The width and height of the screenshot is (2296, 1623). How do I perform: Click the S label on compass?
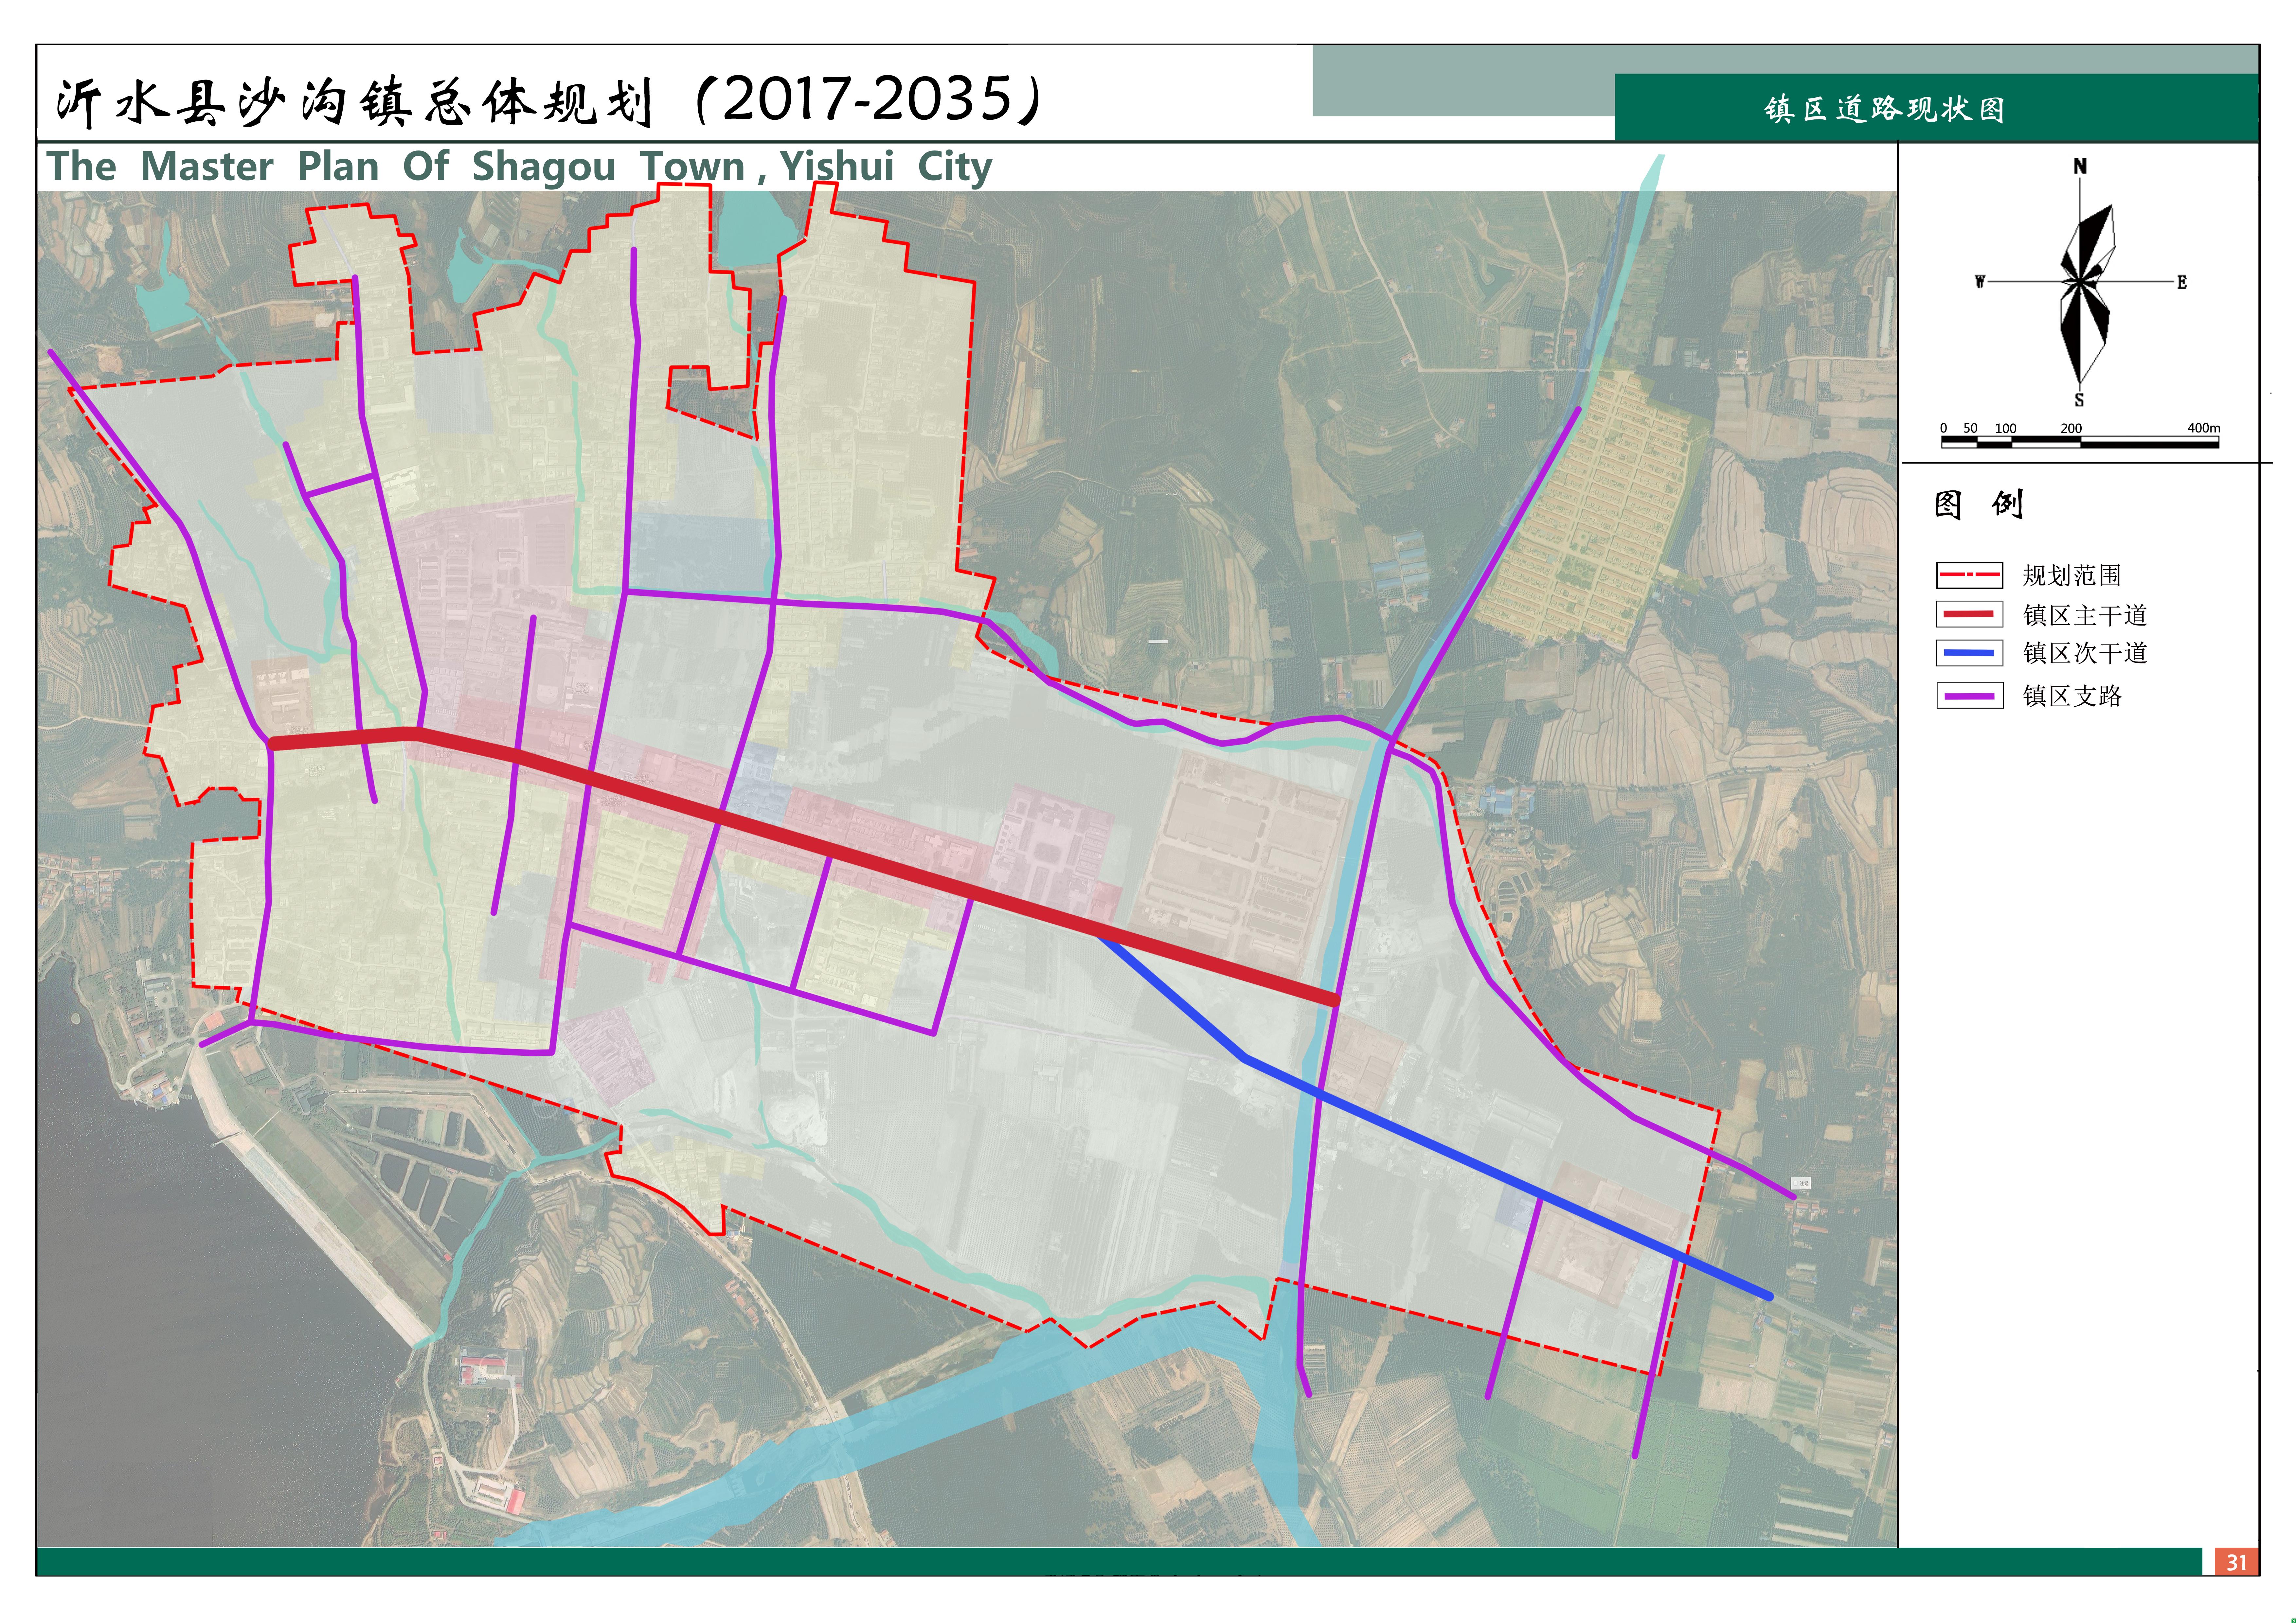(2079, 400)
